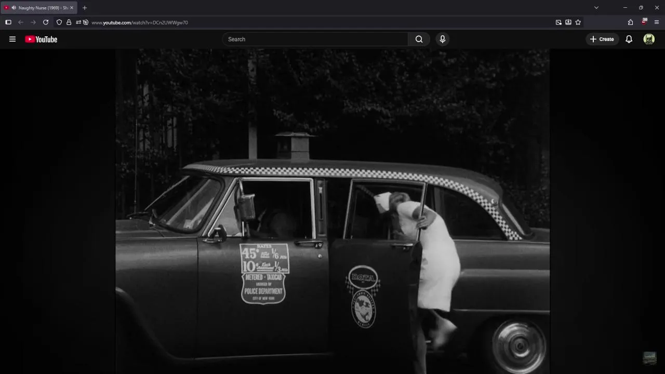Open the browser application hamburger menu
Viewport: 665px width, 374px height.
(657, 22)
